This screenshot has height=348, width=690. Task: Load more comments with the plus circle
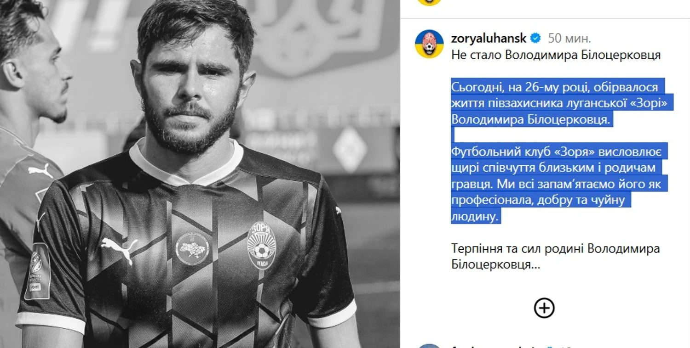(x=544, y=308)
